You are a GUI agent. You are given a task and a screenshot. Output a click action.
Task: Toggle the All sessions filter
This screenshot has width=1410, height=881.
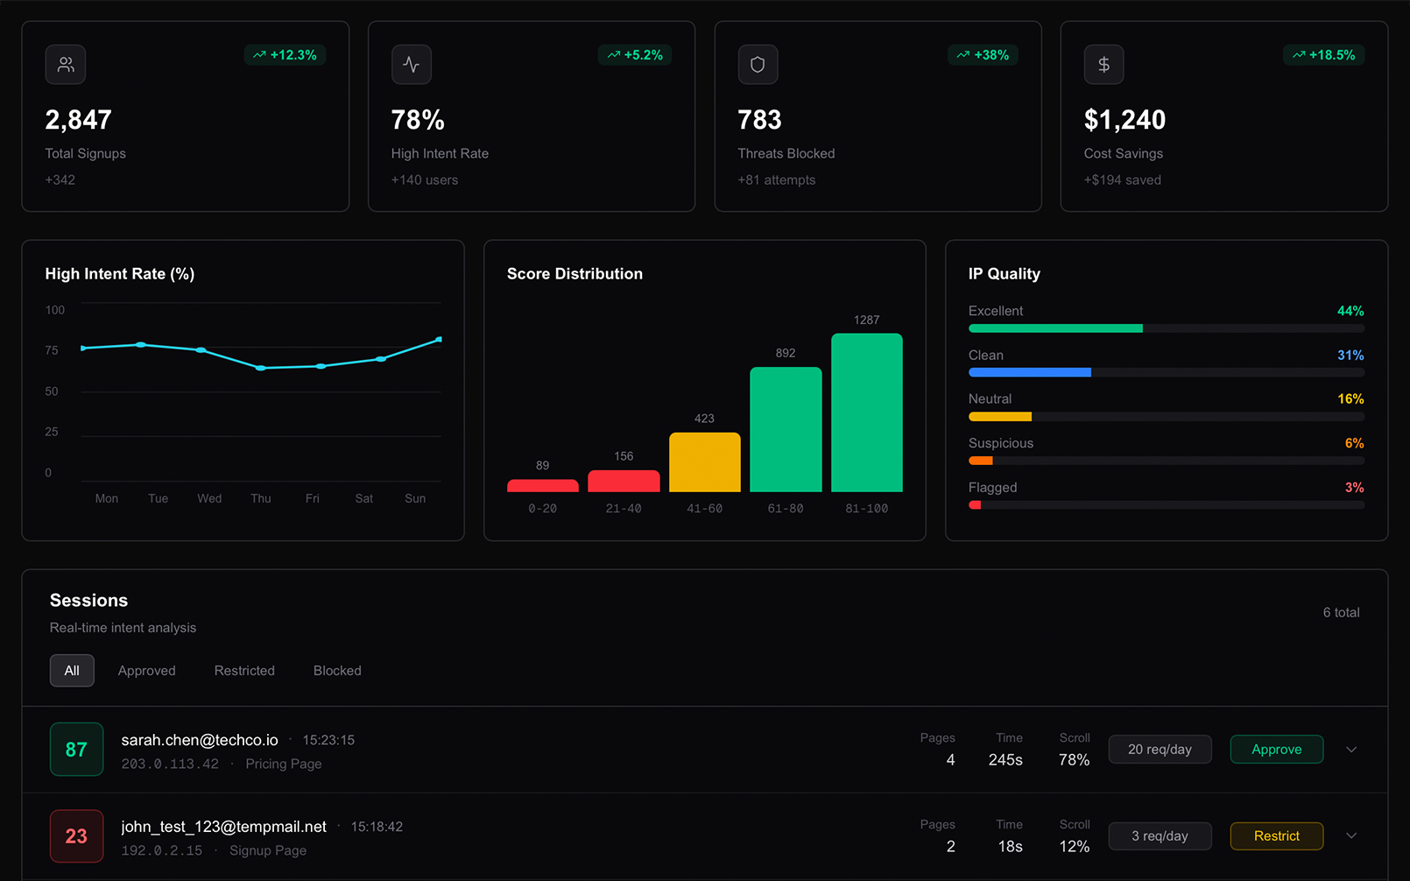[72, 670]
